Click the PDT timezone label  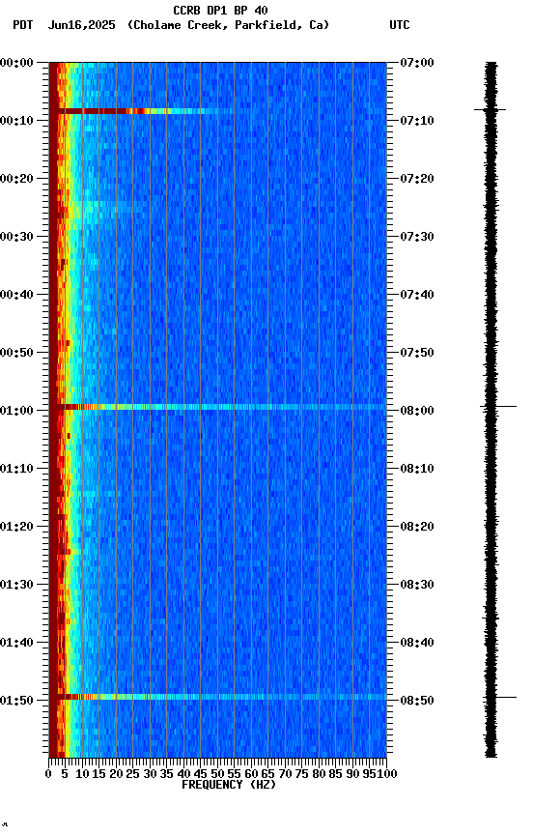23,25
